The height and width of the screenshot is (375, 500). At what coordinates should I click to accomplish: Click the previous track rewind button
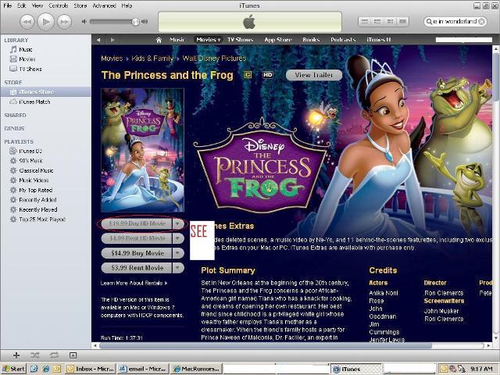[x=27, y=22]
